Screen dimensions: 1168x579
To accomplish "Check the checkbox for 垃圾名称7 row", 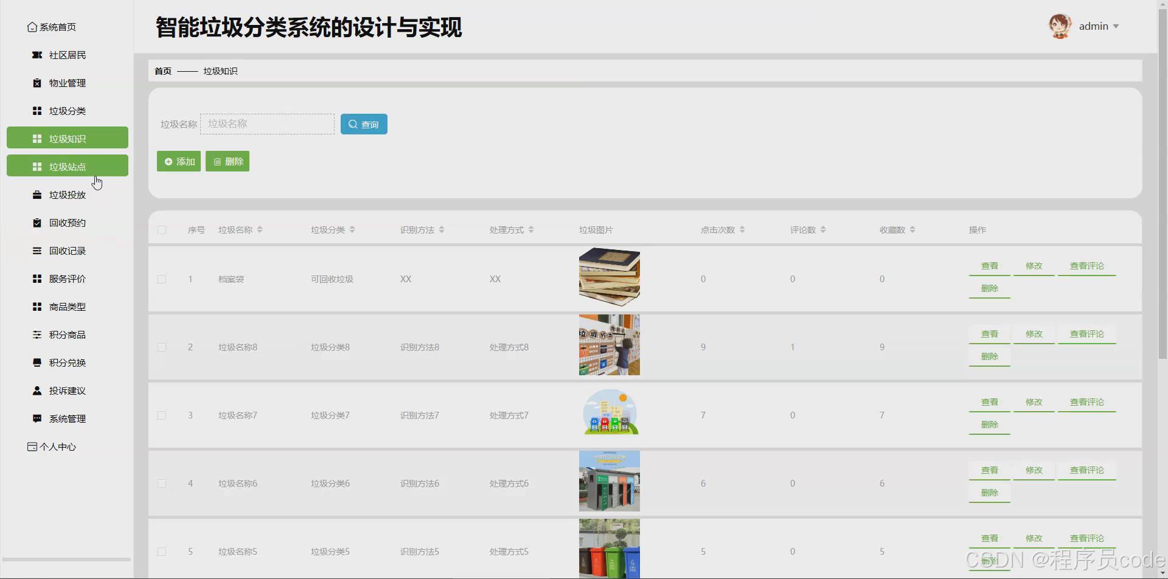I will pos(162,415).
